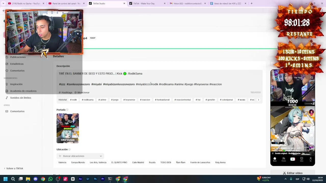The image size is (326, 183).
Task: Select the Ruzafa location chip
Action: pyautogui.click(x=152, y=163)
